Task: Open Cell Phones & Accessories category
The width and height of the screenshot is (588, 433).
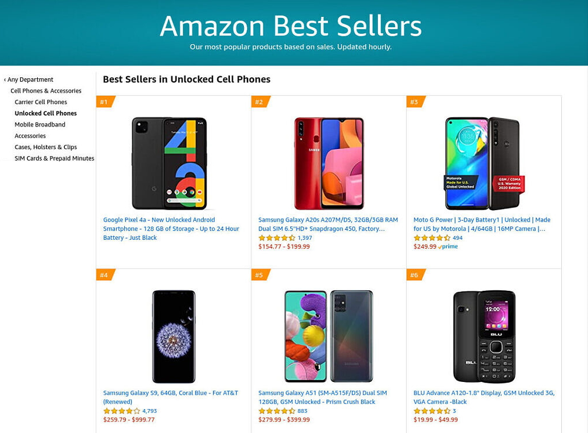Action: tap(46, 91)
